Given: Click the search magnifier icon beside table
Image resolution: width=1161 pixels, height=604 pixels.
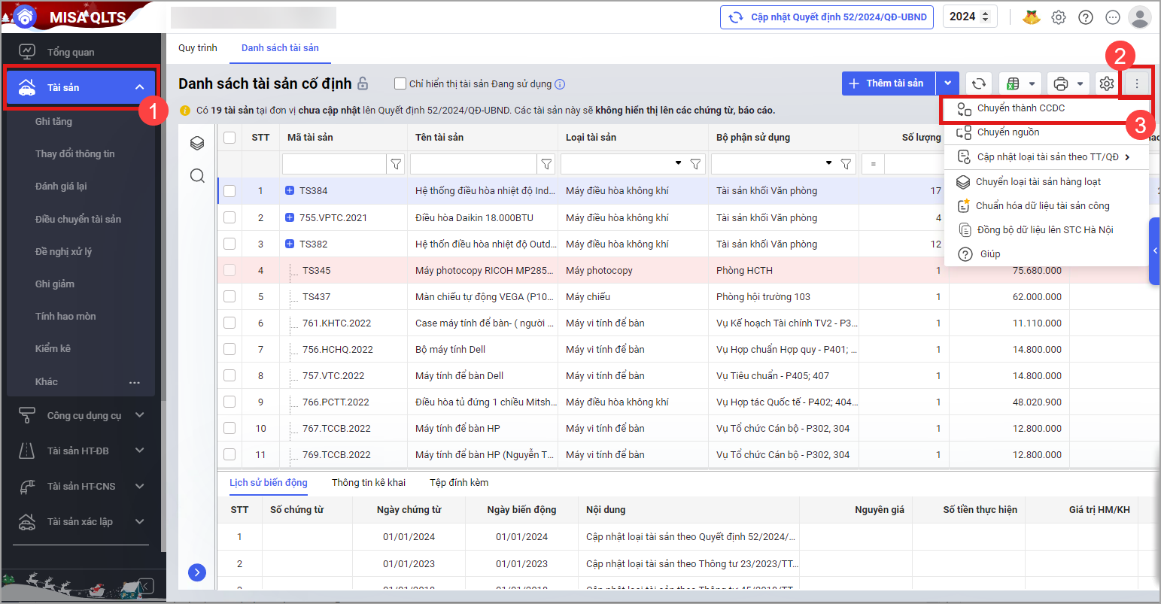Looking at the screenshot, I should click(197, 176).
